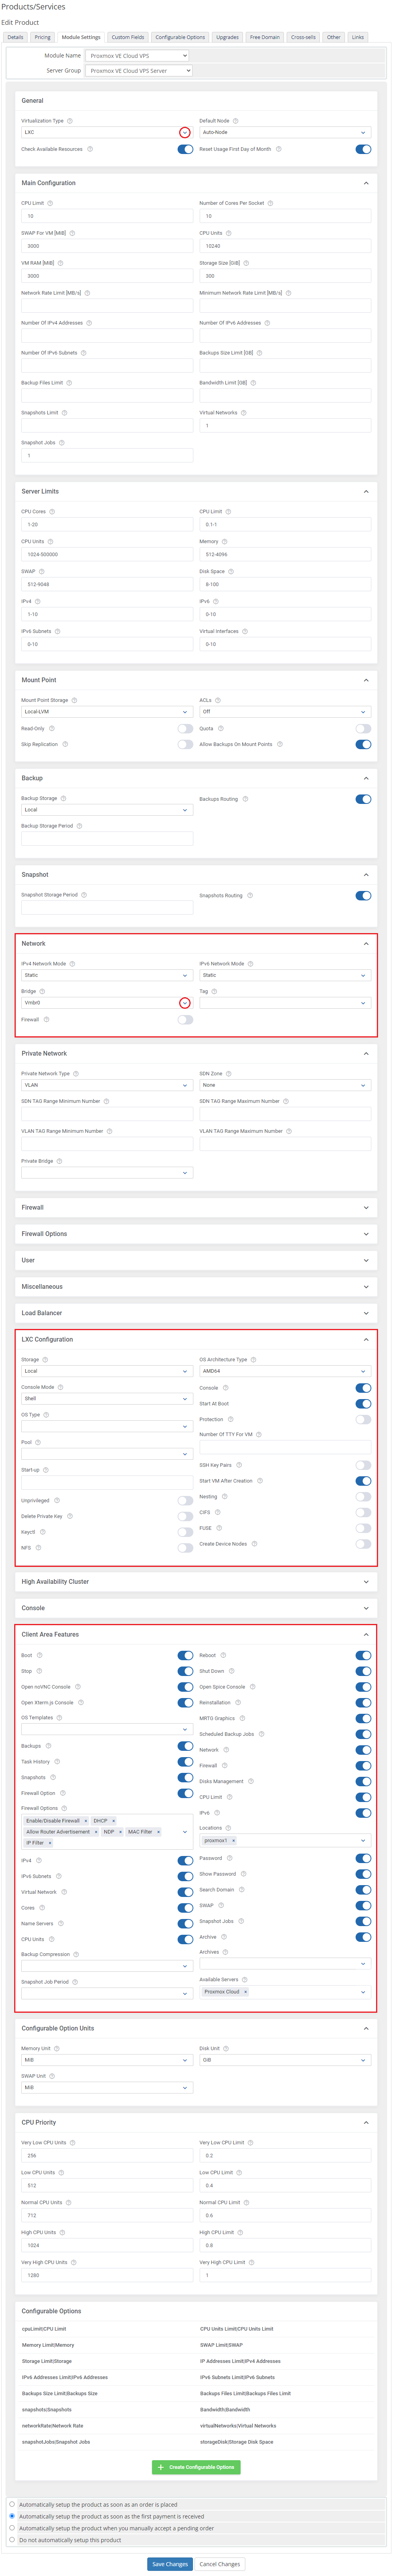Switch to the Pricing tab
This screenshot has width=393, height=2576.
point(42,37)
